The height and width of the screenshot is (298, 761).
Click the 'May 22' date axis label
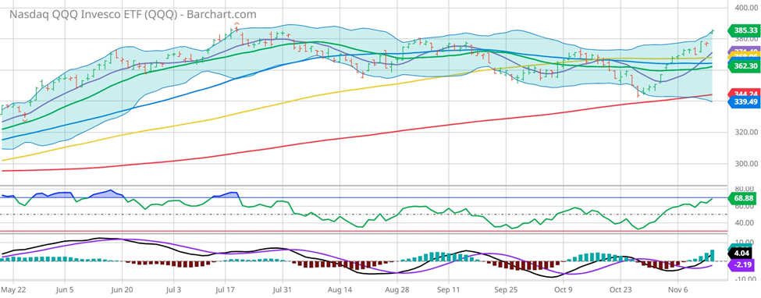pyautogui.click(x=14, y=289)
